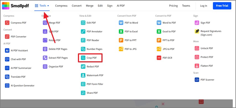Open the Merge navbar item
The height and width of the screenshot is (108, 236).
pos(90,6)
